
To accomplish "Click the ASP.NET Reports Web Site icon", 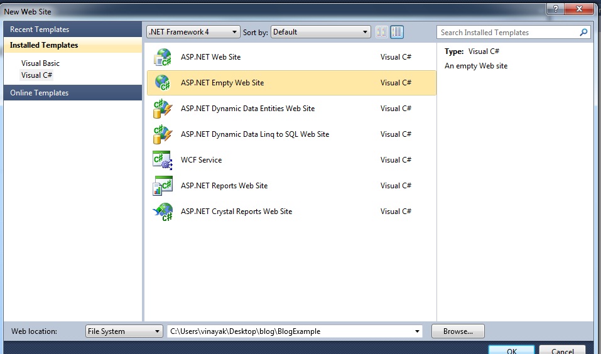I will [163, 186].
